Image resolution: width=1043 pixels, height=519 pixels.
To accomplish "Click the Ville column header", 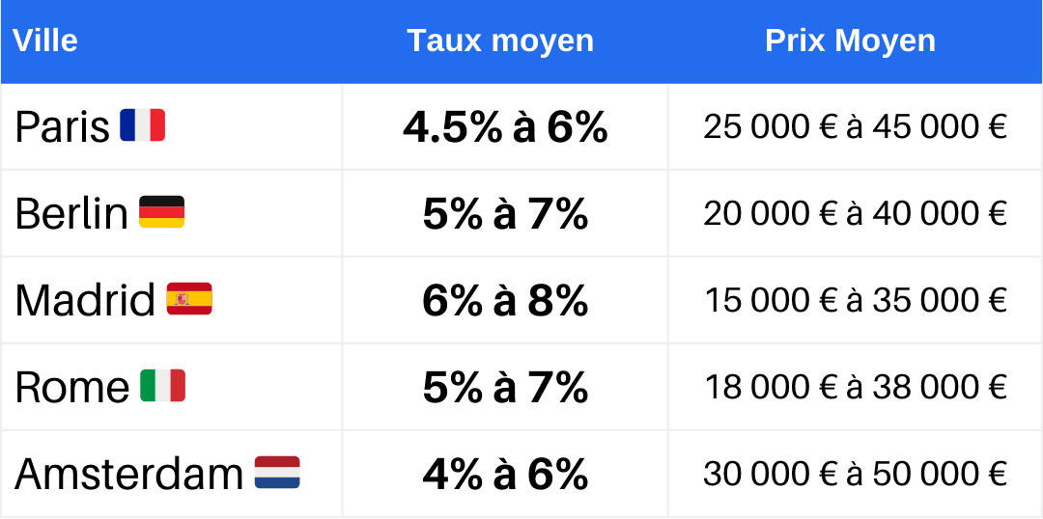I will (45, 41).
